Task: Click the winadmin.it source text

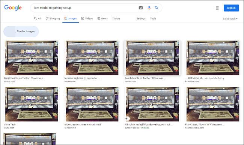Action: coord(70,128)
